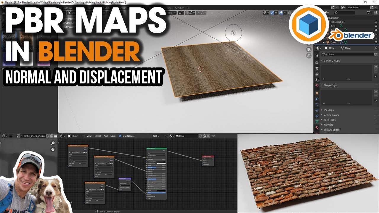Open the Physics properties tab

[x=317, y=110]
